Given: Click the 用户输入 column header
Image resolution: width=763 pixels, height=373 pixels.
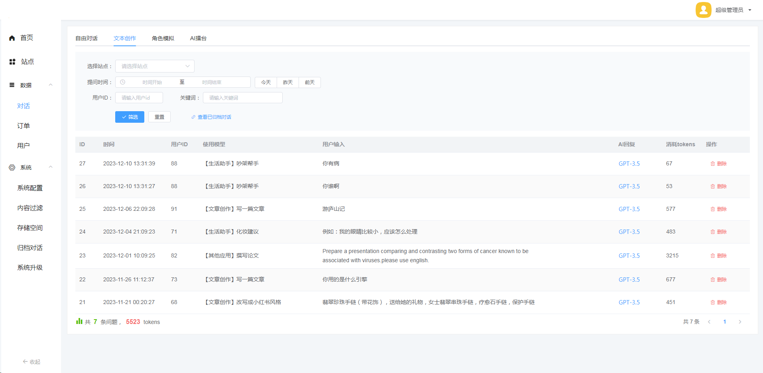Looking at the screenshot, I should [x=334, y=145].
